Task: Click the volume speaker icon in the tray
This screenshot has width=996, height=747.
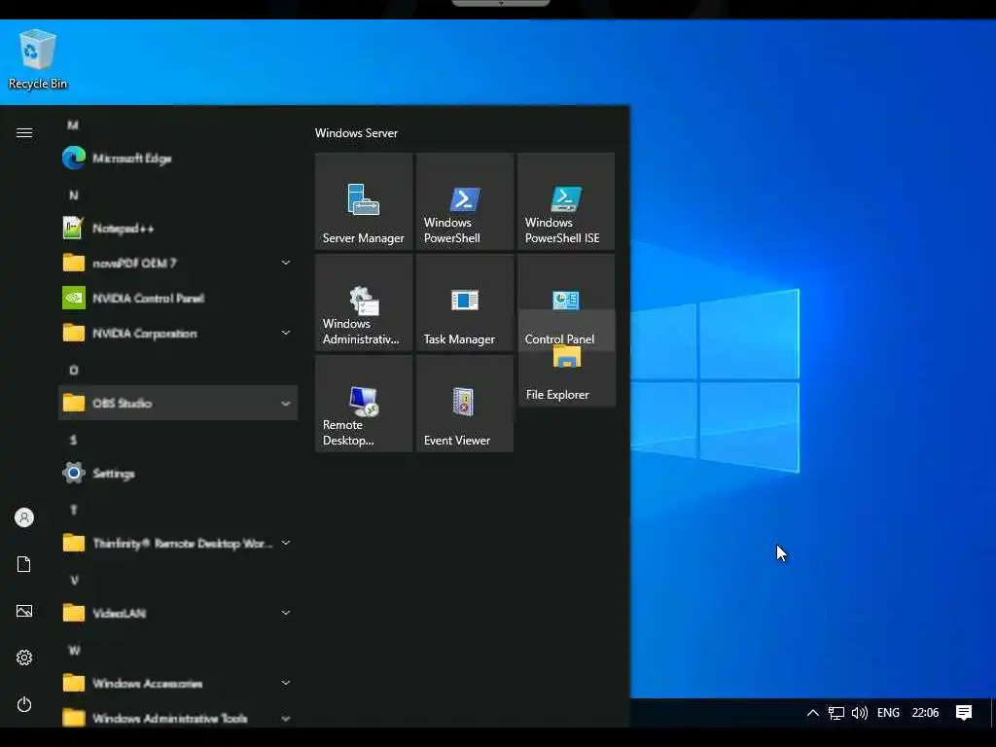Action: [860, 713]
